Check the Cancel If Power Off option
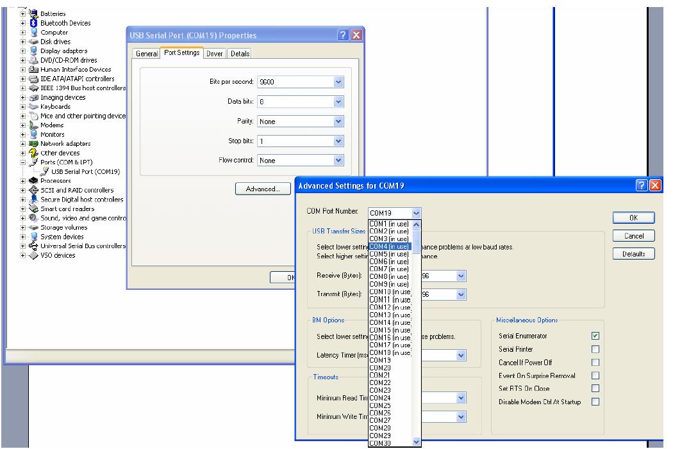This screenshot has width=673, height=449. pos(595,363)
